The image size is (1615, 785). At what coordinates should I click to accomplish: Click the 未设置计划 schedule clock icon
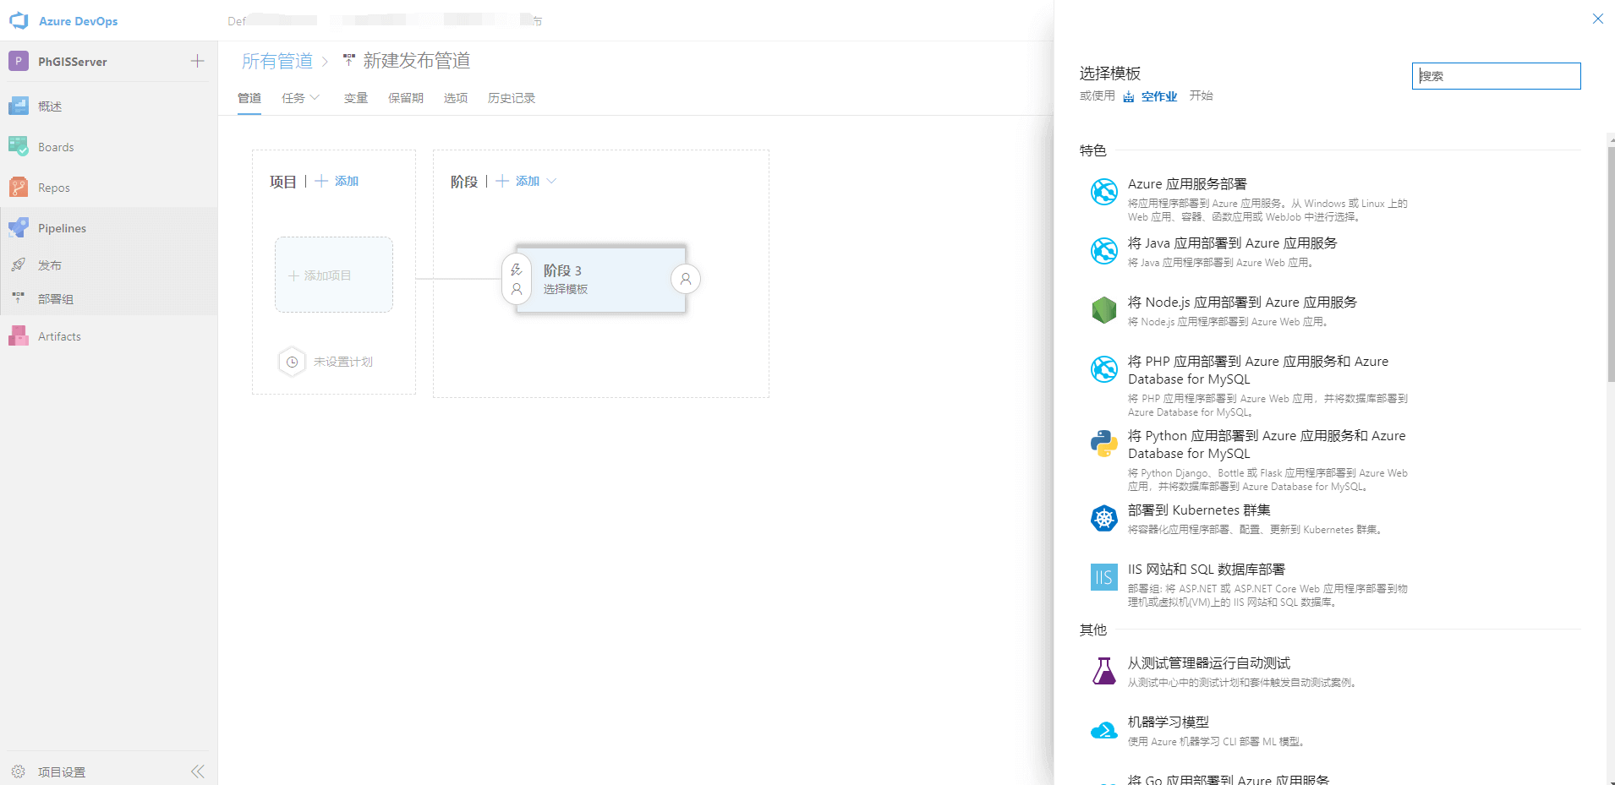click(x=292, y=362)
